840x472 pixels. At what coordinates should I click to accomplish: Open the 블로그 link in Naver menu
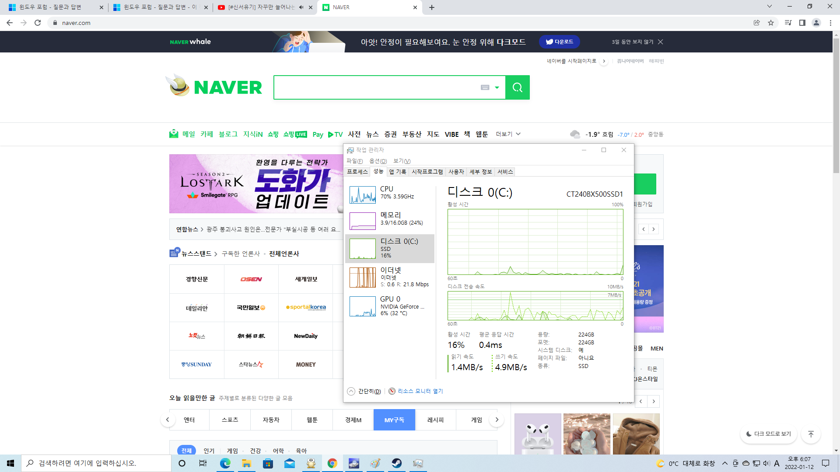click(x=228, y=134)
